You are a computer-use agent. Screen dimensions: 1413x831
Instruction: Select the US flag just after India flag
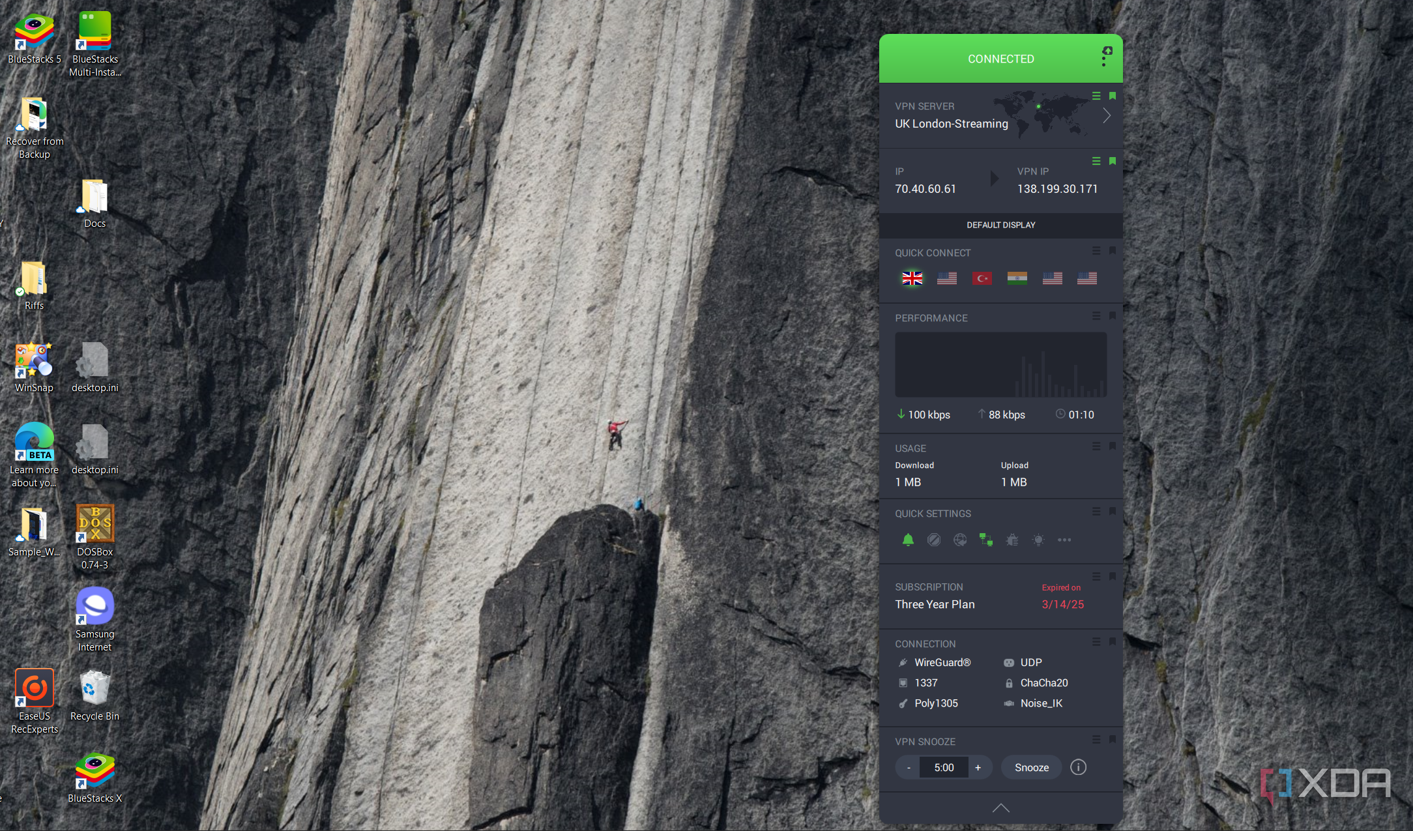click(x=1053, y=278)
